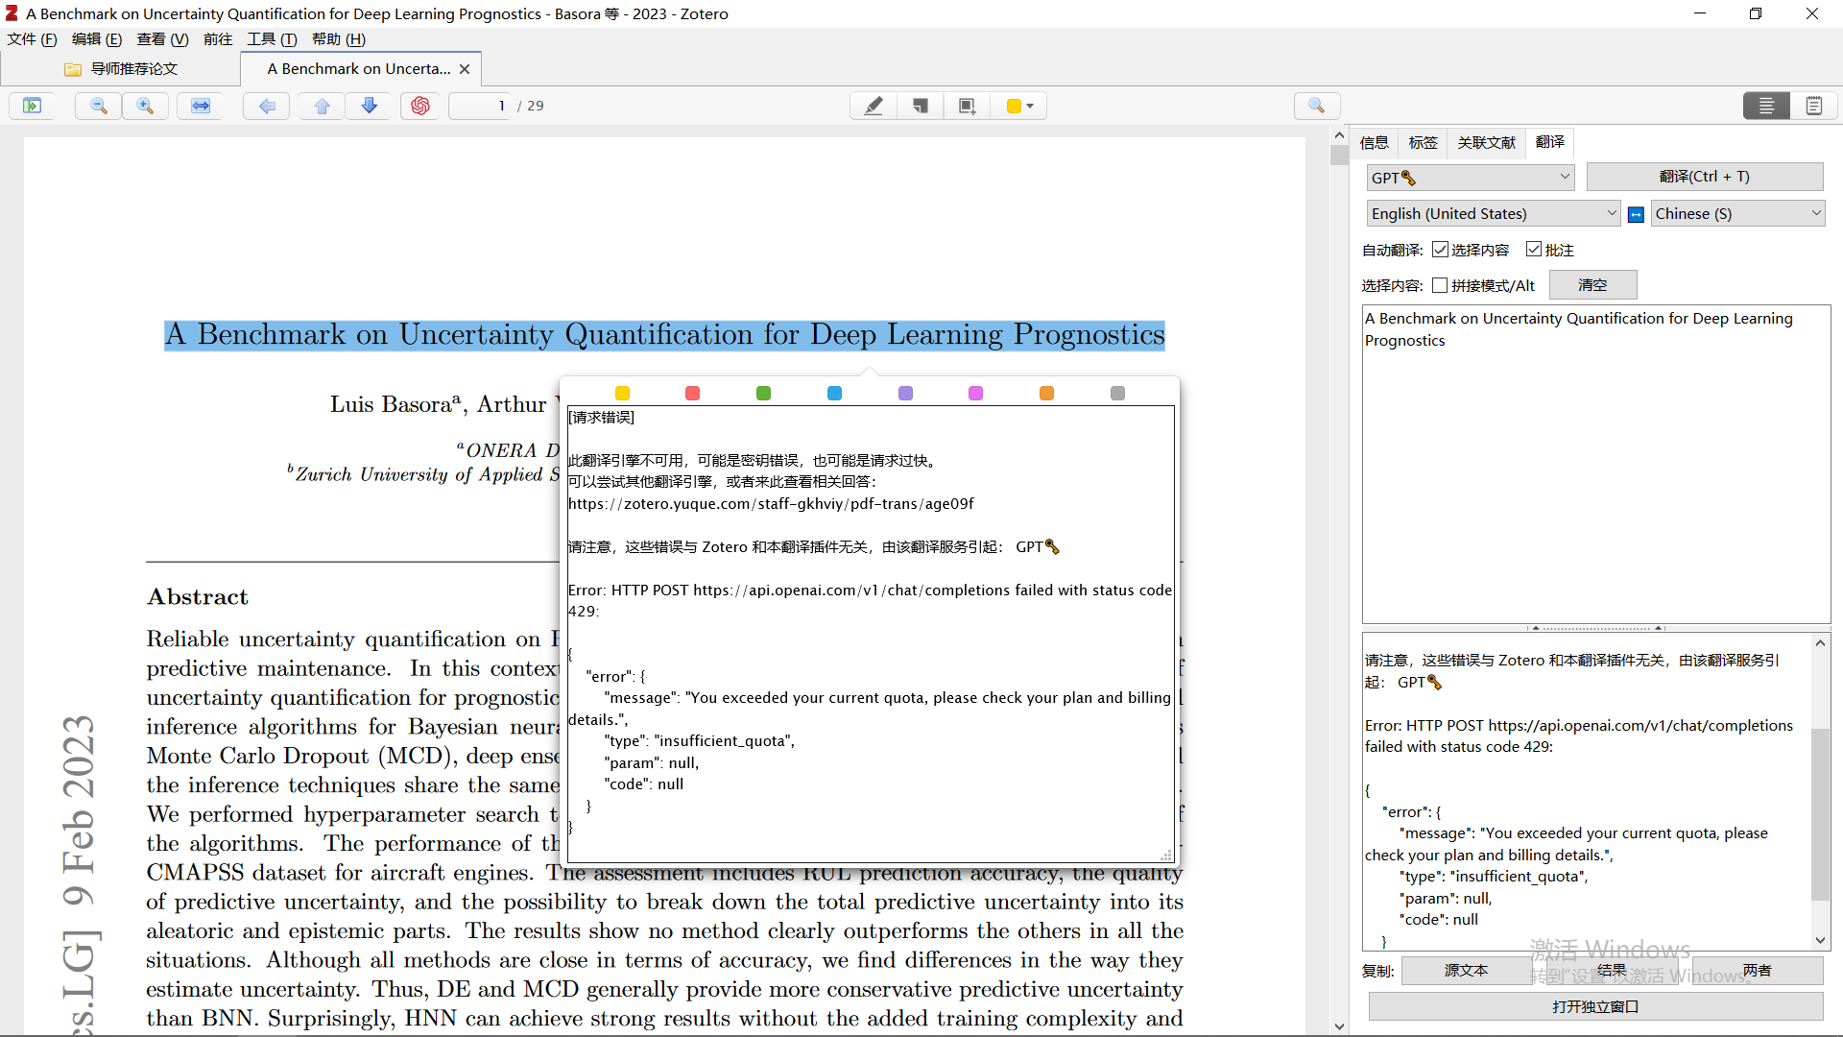Toggle the PDF sidebar panel icon
The image size is (1843, 1037).
click(32, 106)
